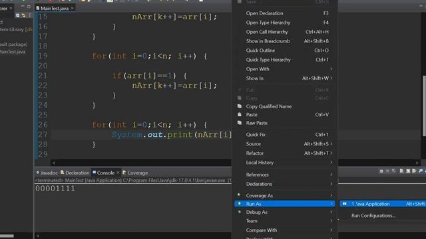Switch to the Declaration tab
426x239 pixels.
[x=75, y=173]
